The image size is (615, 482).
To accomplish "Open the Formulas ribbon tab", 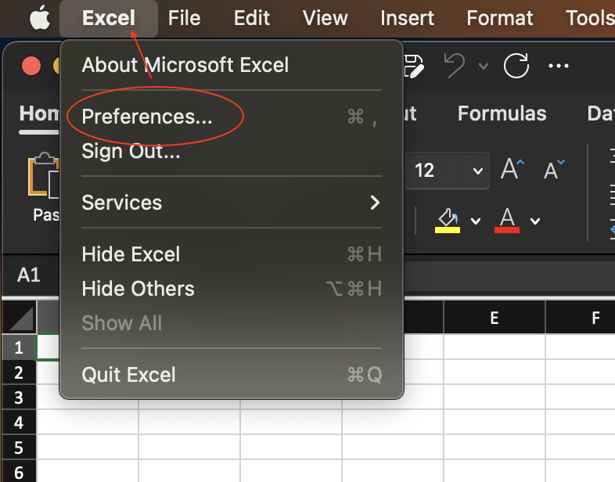I will point(502,113).
